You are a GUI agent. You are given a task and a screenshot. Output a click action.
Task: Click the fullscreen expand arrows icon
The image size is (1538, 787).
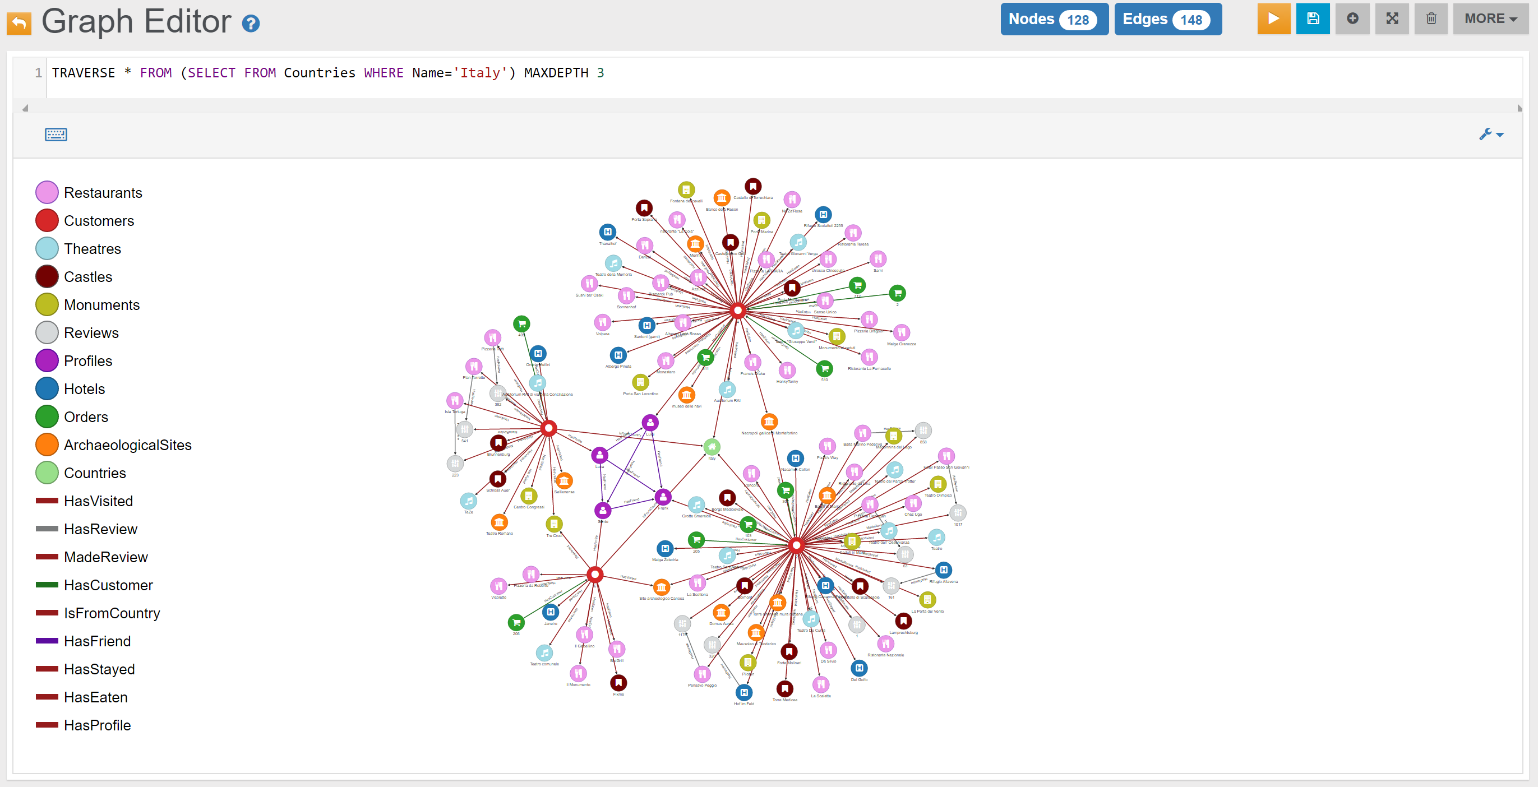(x=1392, y=19)
